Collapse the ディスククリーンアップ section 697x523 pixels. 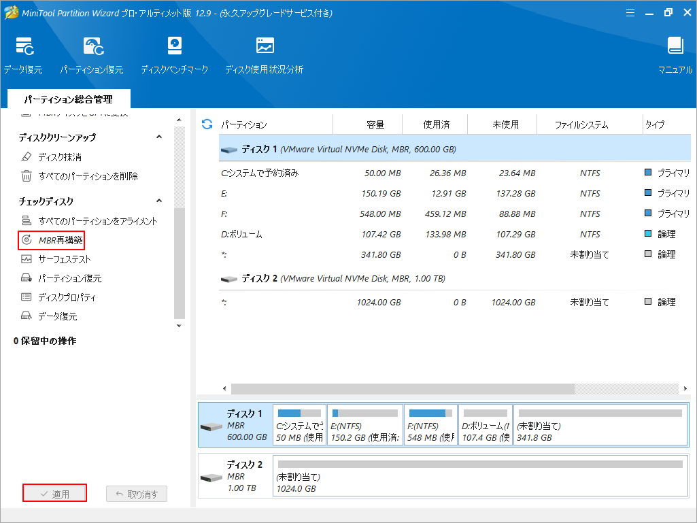[x=159, y=137]
